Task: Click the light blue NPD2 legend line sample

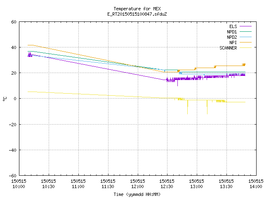Action: click(245, 37)
